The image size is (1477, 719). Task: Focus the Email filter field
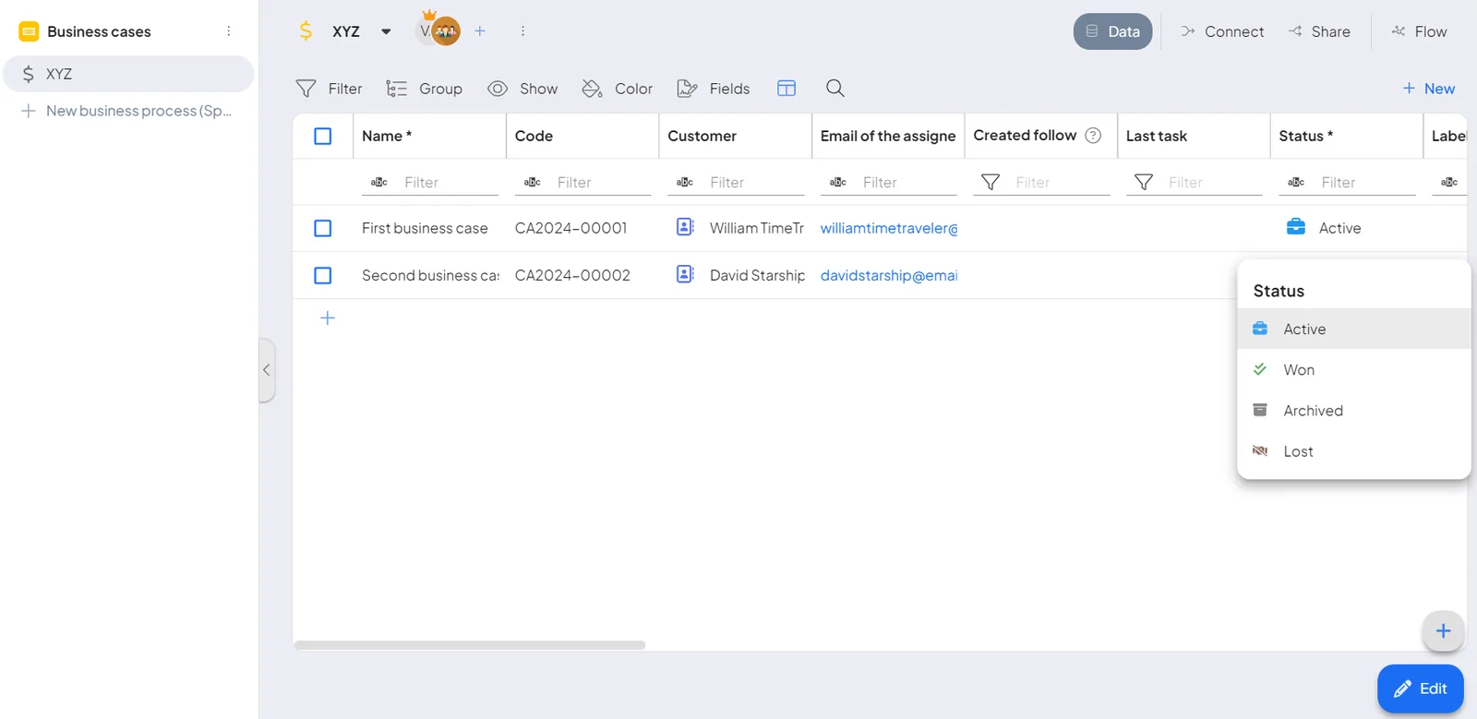(908, 183)
